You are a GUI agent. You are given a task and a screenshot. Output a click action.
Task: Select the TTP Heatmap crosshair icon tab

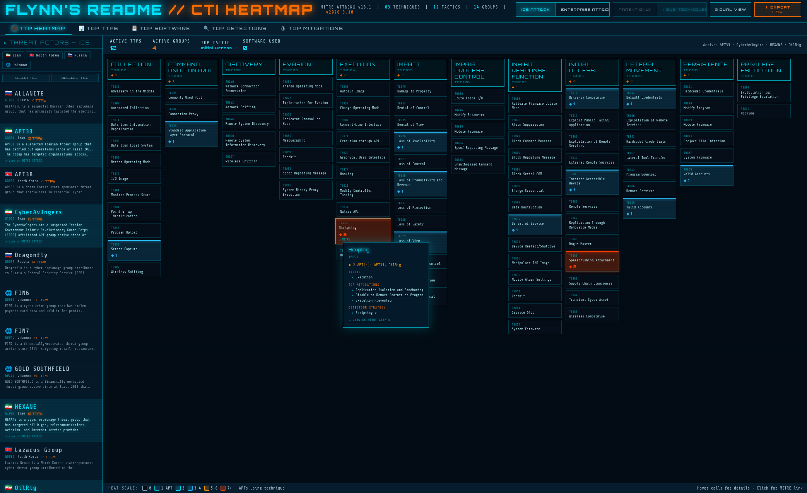tap(14, 28)
